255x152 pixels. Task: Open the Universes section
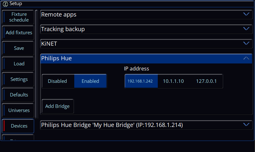point(18,110)
